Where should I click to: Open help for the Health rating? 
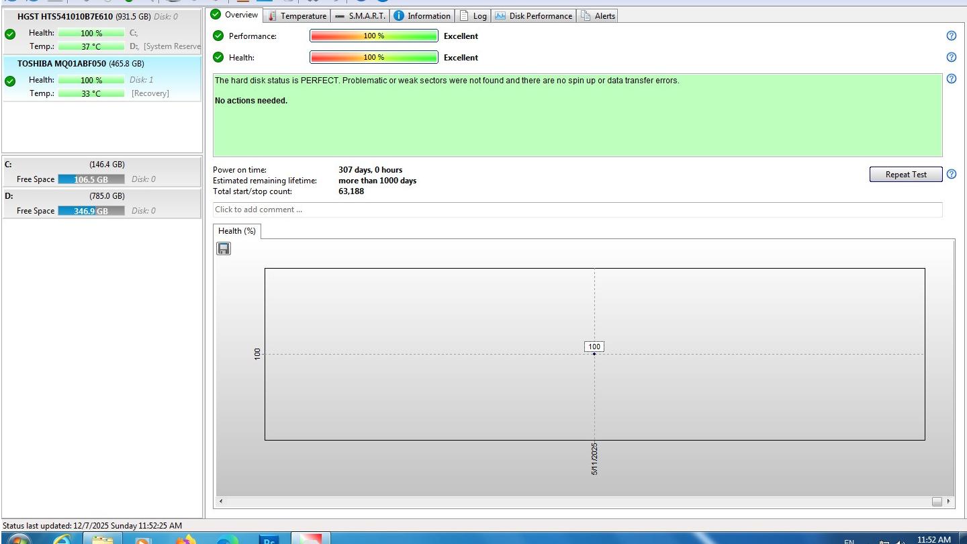(x=951, y=58)
